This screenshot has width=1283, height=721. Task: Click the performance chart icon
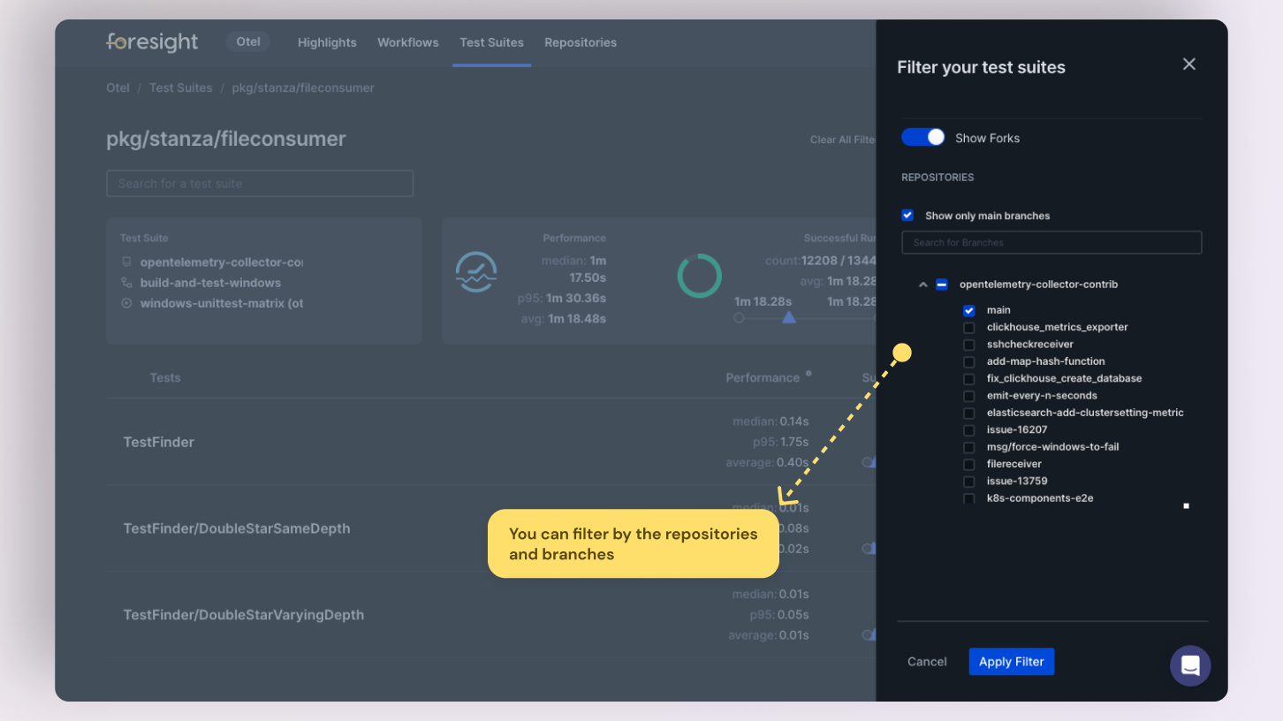point(476,272)
